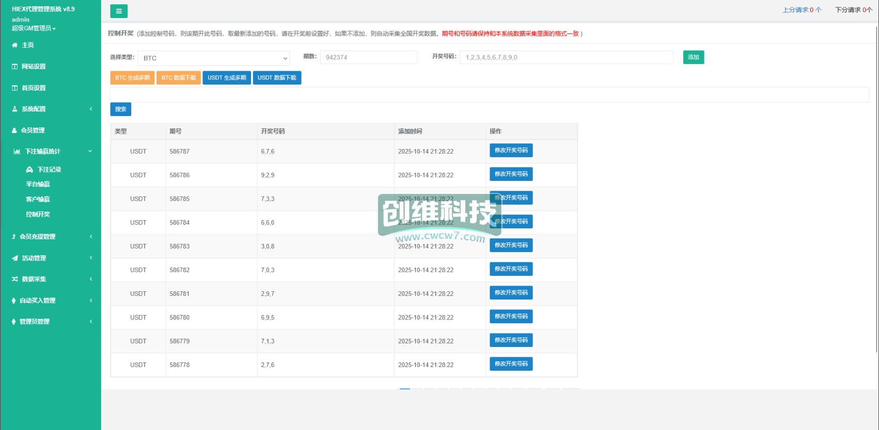Click the USDT 生成多期 button
The image size is (879, 430).
(x=227, y=78)
